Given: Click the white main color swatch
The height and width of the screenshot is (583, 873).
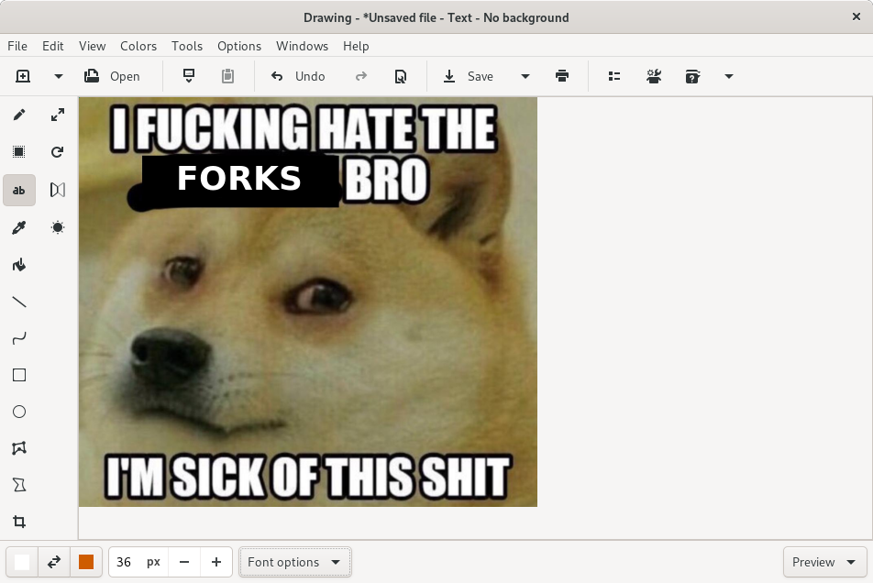Looking at the screenshot, I should (x=22, y=563).
